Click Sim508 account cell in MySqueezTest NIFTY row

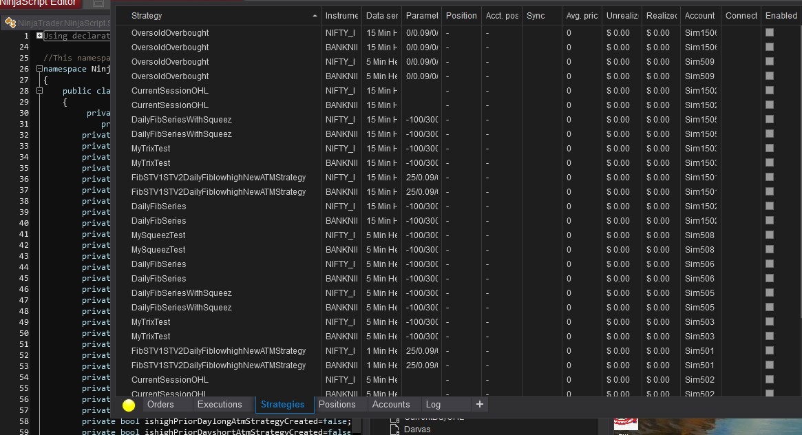[x=699, y=235]
